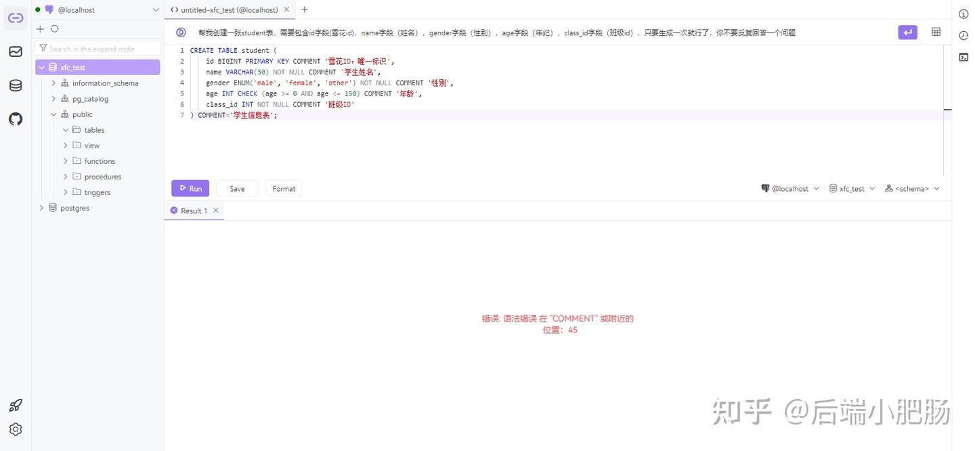Open the query history clock icon
Screen dimensions: 975x451
(x=963, y=35)
